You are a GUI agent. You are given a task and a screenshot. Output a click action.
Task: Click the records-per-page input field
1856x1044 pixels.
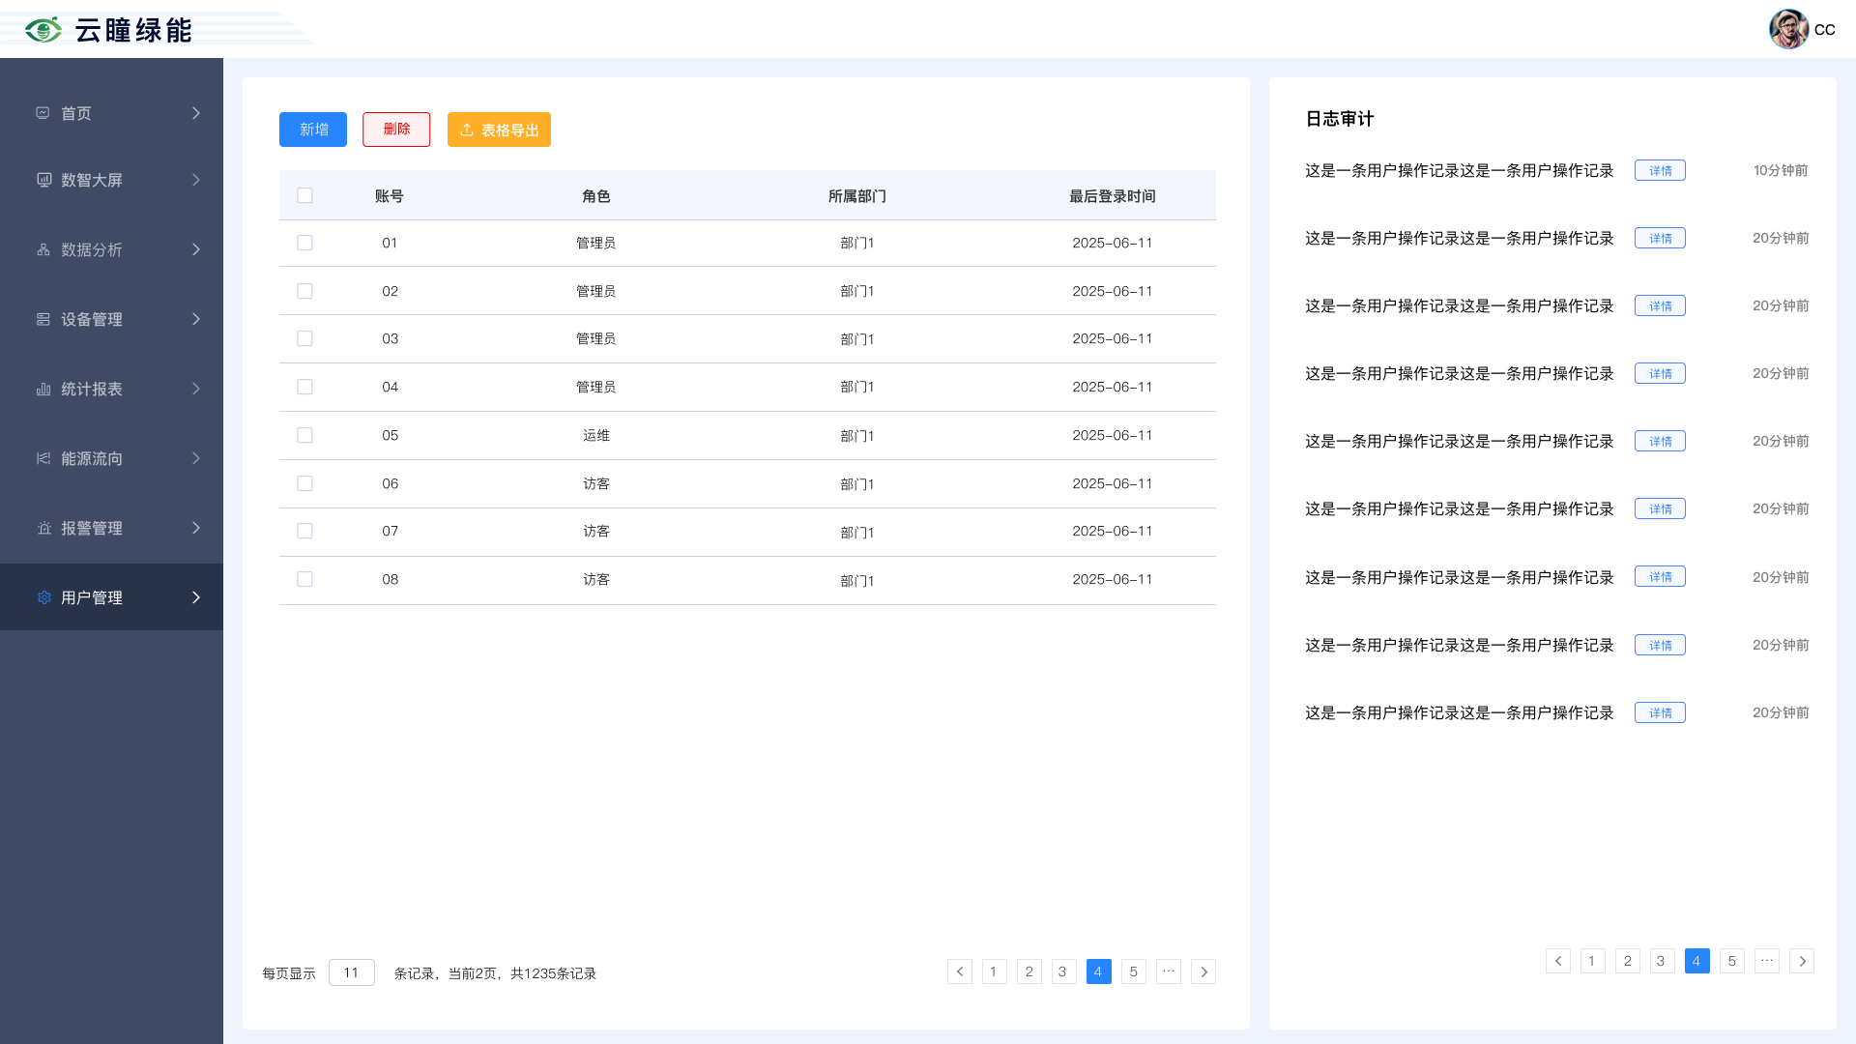click(x=351, y=972)
